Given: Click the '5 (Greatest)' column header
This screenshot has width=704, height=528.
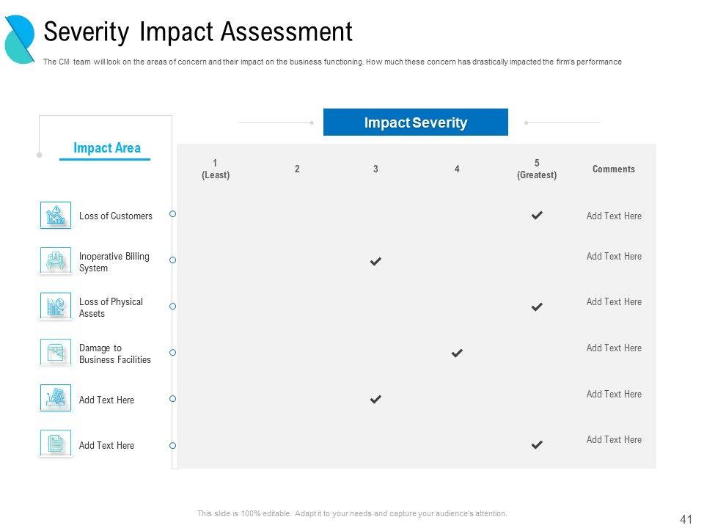Looking at the screenshot, I should click(x=537, y=169).
